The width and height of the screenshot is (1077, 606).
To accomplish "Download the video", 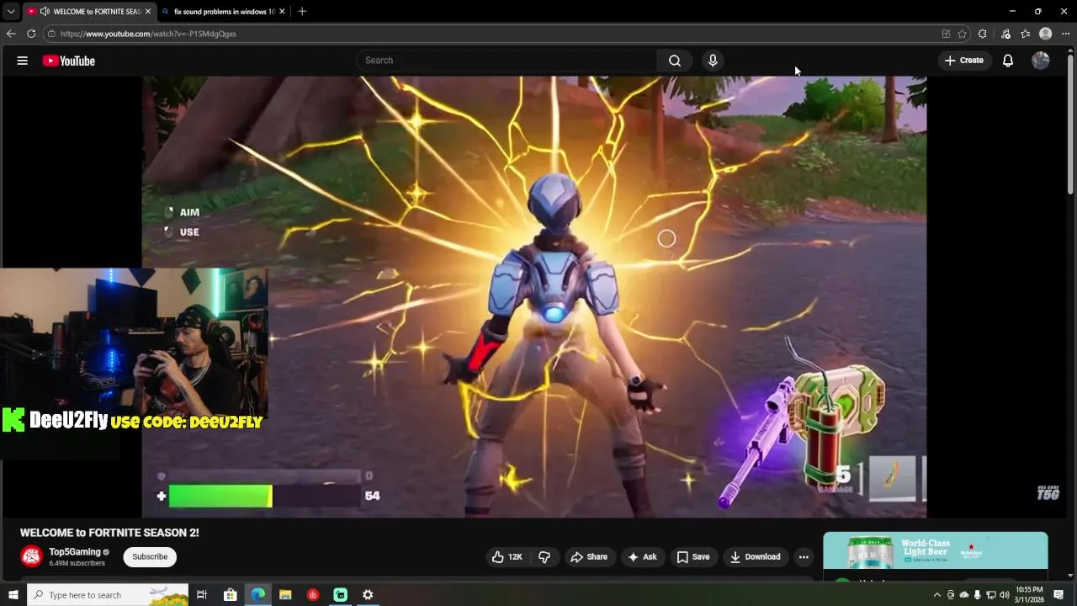I will [x=755, y=557].
